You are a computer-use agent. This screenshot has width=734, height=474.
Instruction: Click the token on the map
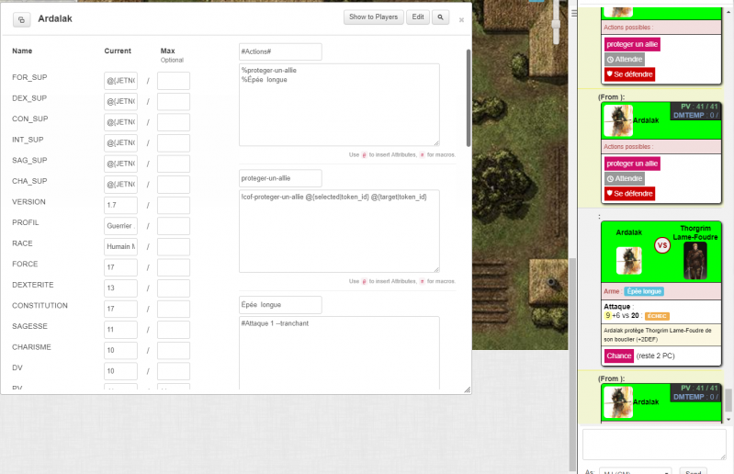550,282
